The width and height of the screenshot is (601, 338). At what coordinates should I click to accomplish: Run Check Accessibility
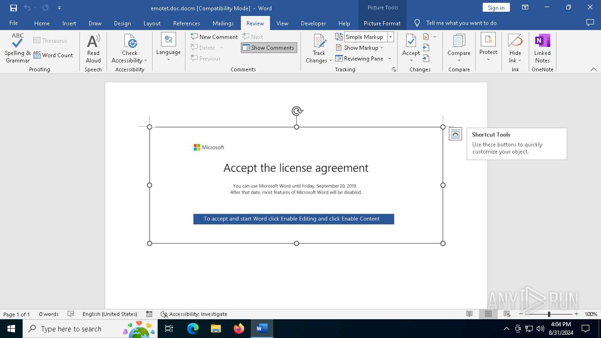130,48
